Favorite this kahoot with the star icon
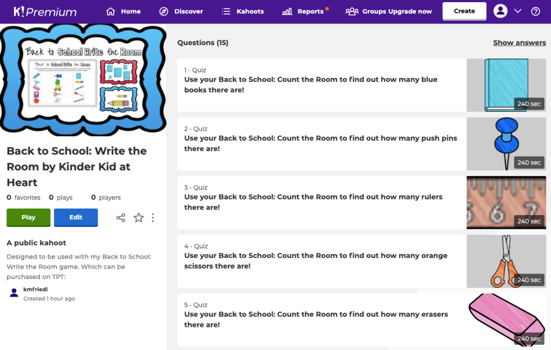This screenshot has height=350, width=551. pos(138,218)
